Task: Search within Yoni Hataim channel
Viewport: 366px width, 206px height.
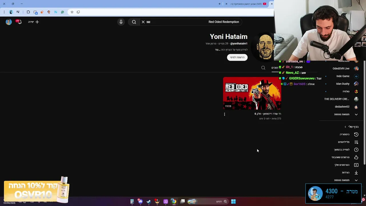Action: click(263, 68)
